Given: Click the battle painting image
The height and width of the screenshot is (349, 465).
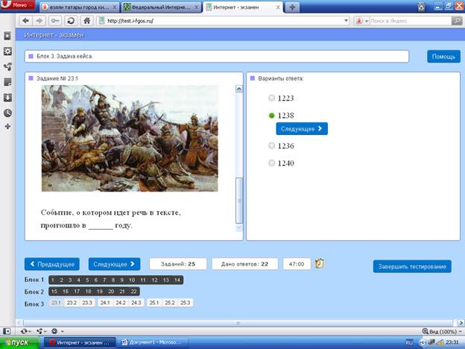Looking at the screenshot, I should (130, 138).
